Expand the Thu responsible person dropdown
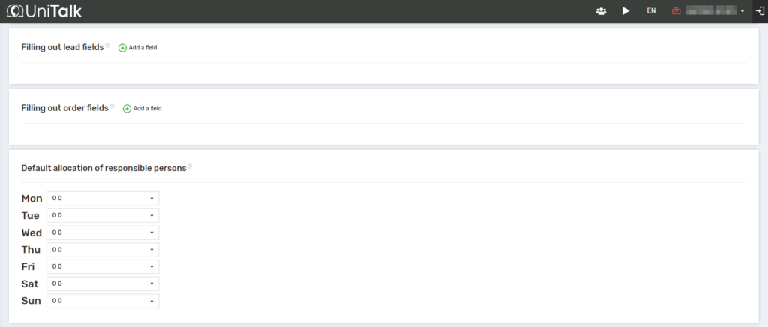This screenshot has height=327, width=768. click(x=103, y=250)
